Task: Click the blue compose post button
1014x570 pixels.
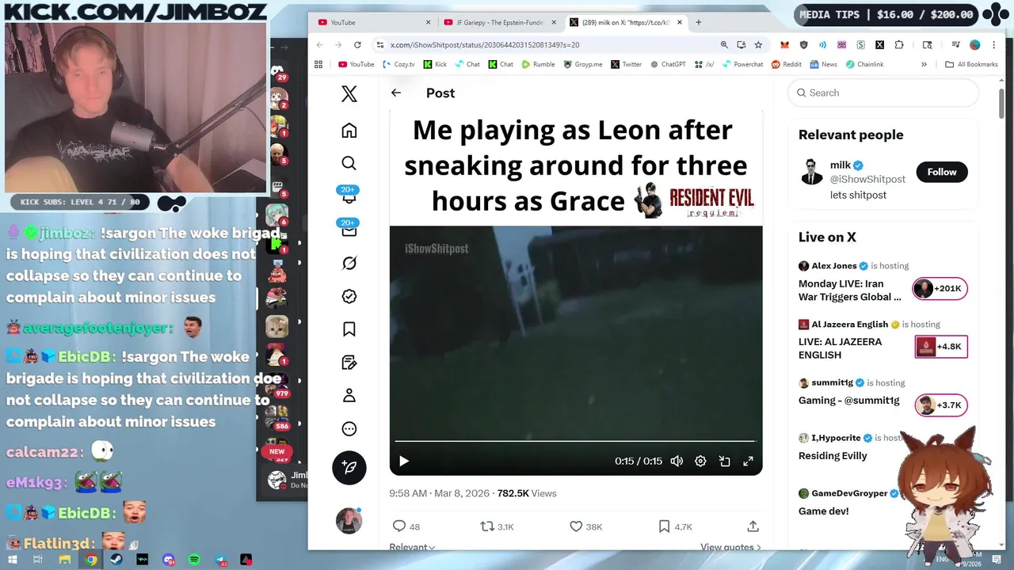Action: click(349, 467)
